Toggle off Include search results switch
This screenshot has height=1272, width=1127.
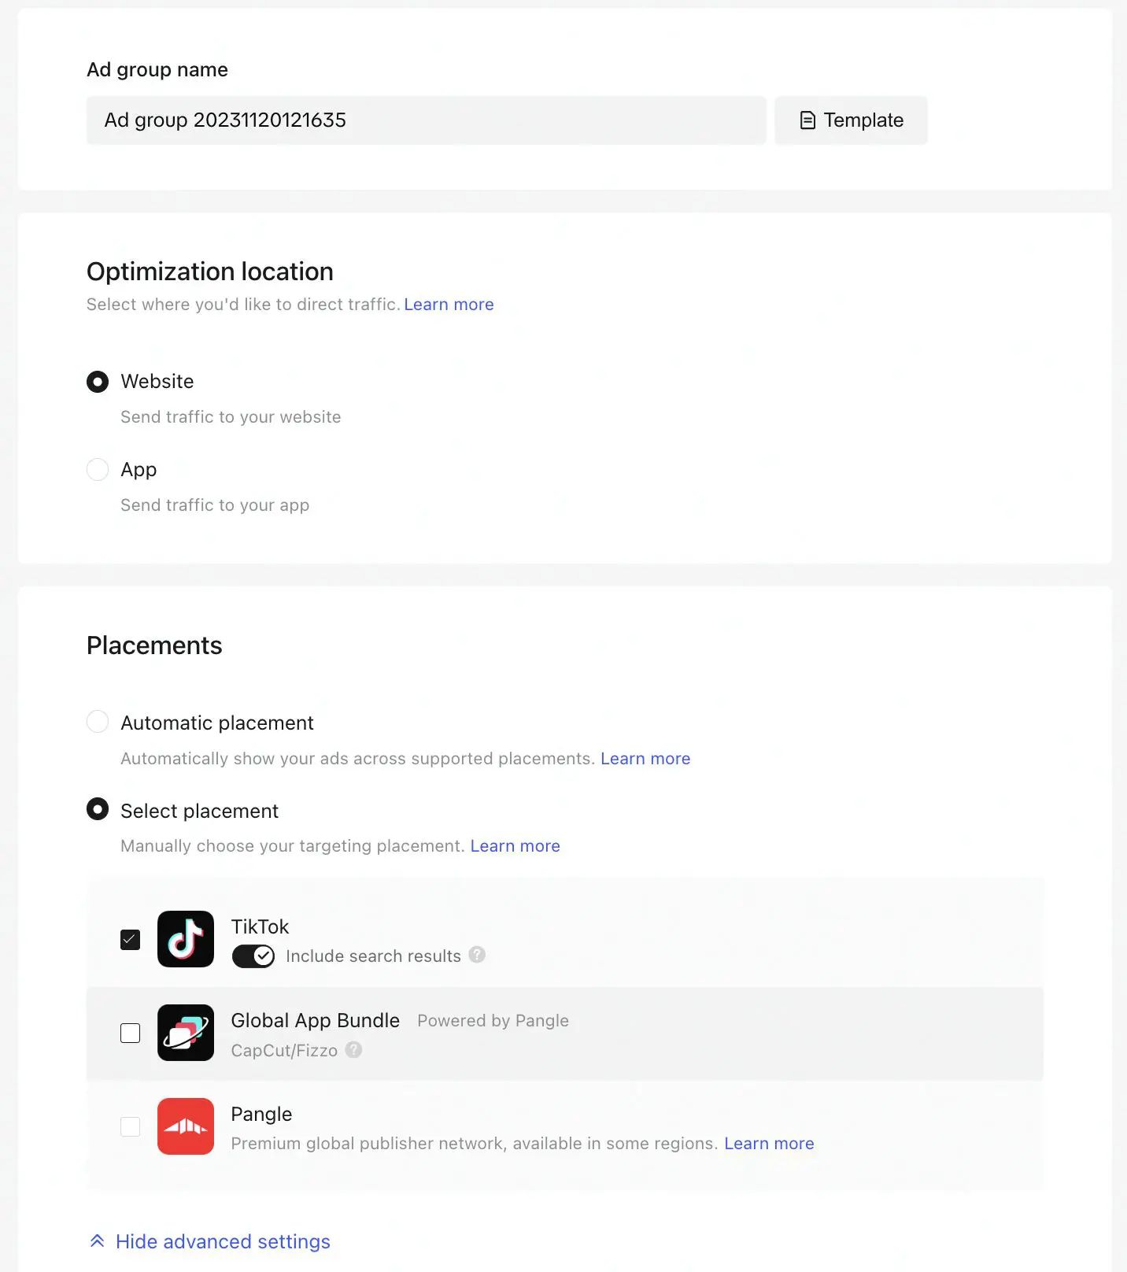coord(253,956)
